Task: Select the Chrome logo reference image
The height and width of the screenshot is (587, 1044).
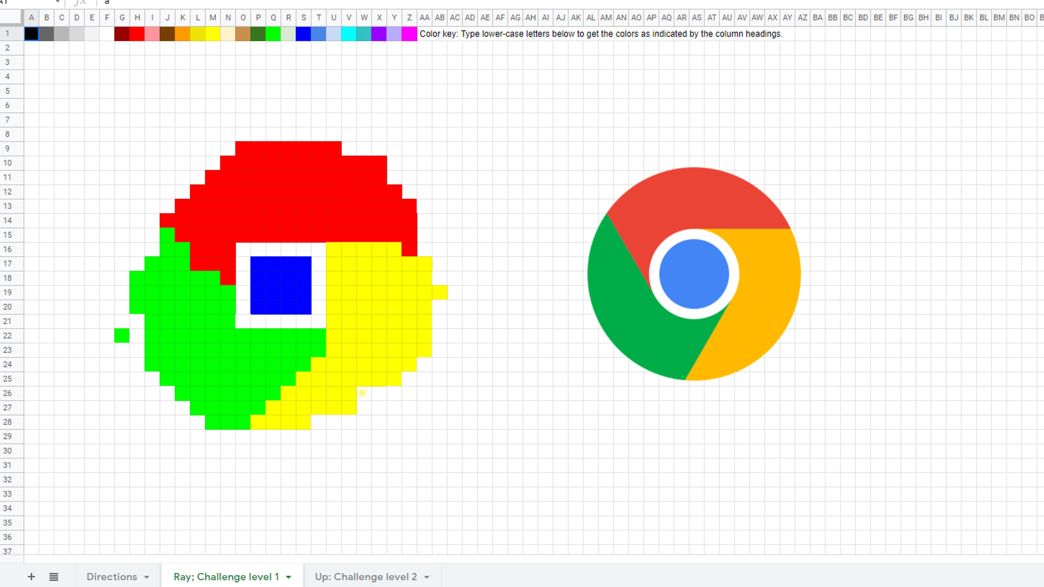Action: coord(694,274)
